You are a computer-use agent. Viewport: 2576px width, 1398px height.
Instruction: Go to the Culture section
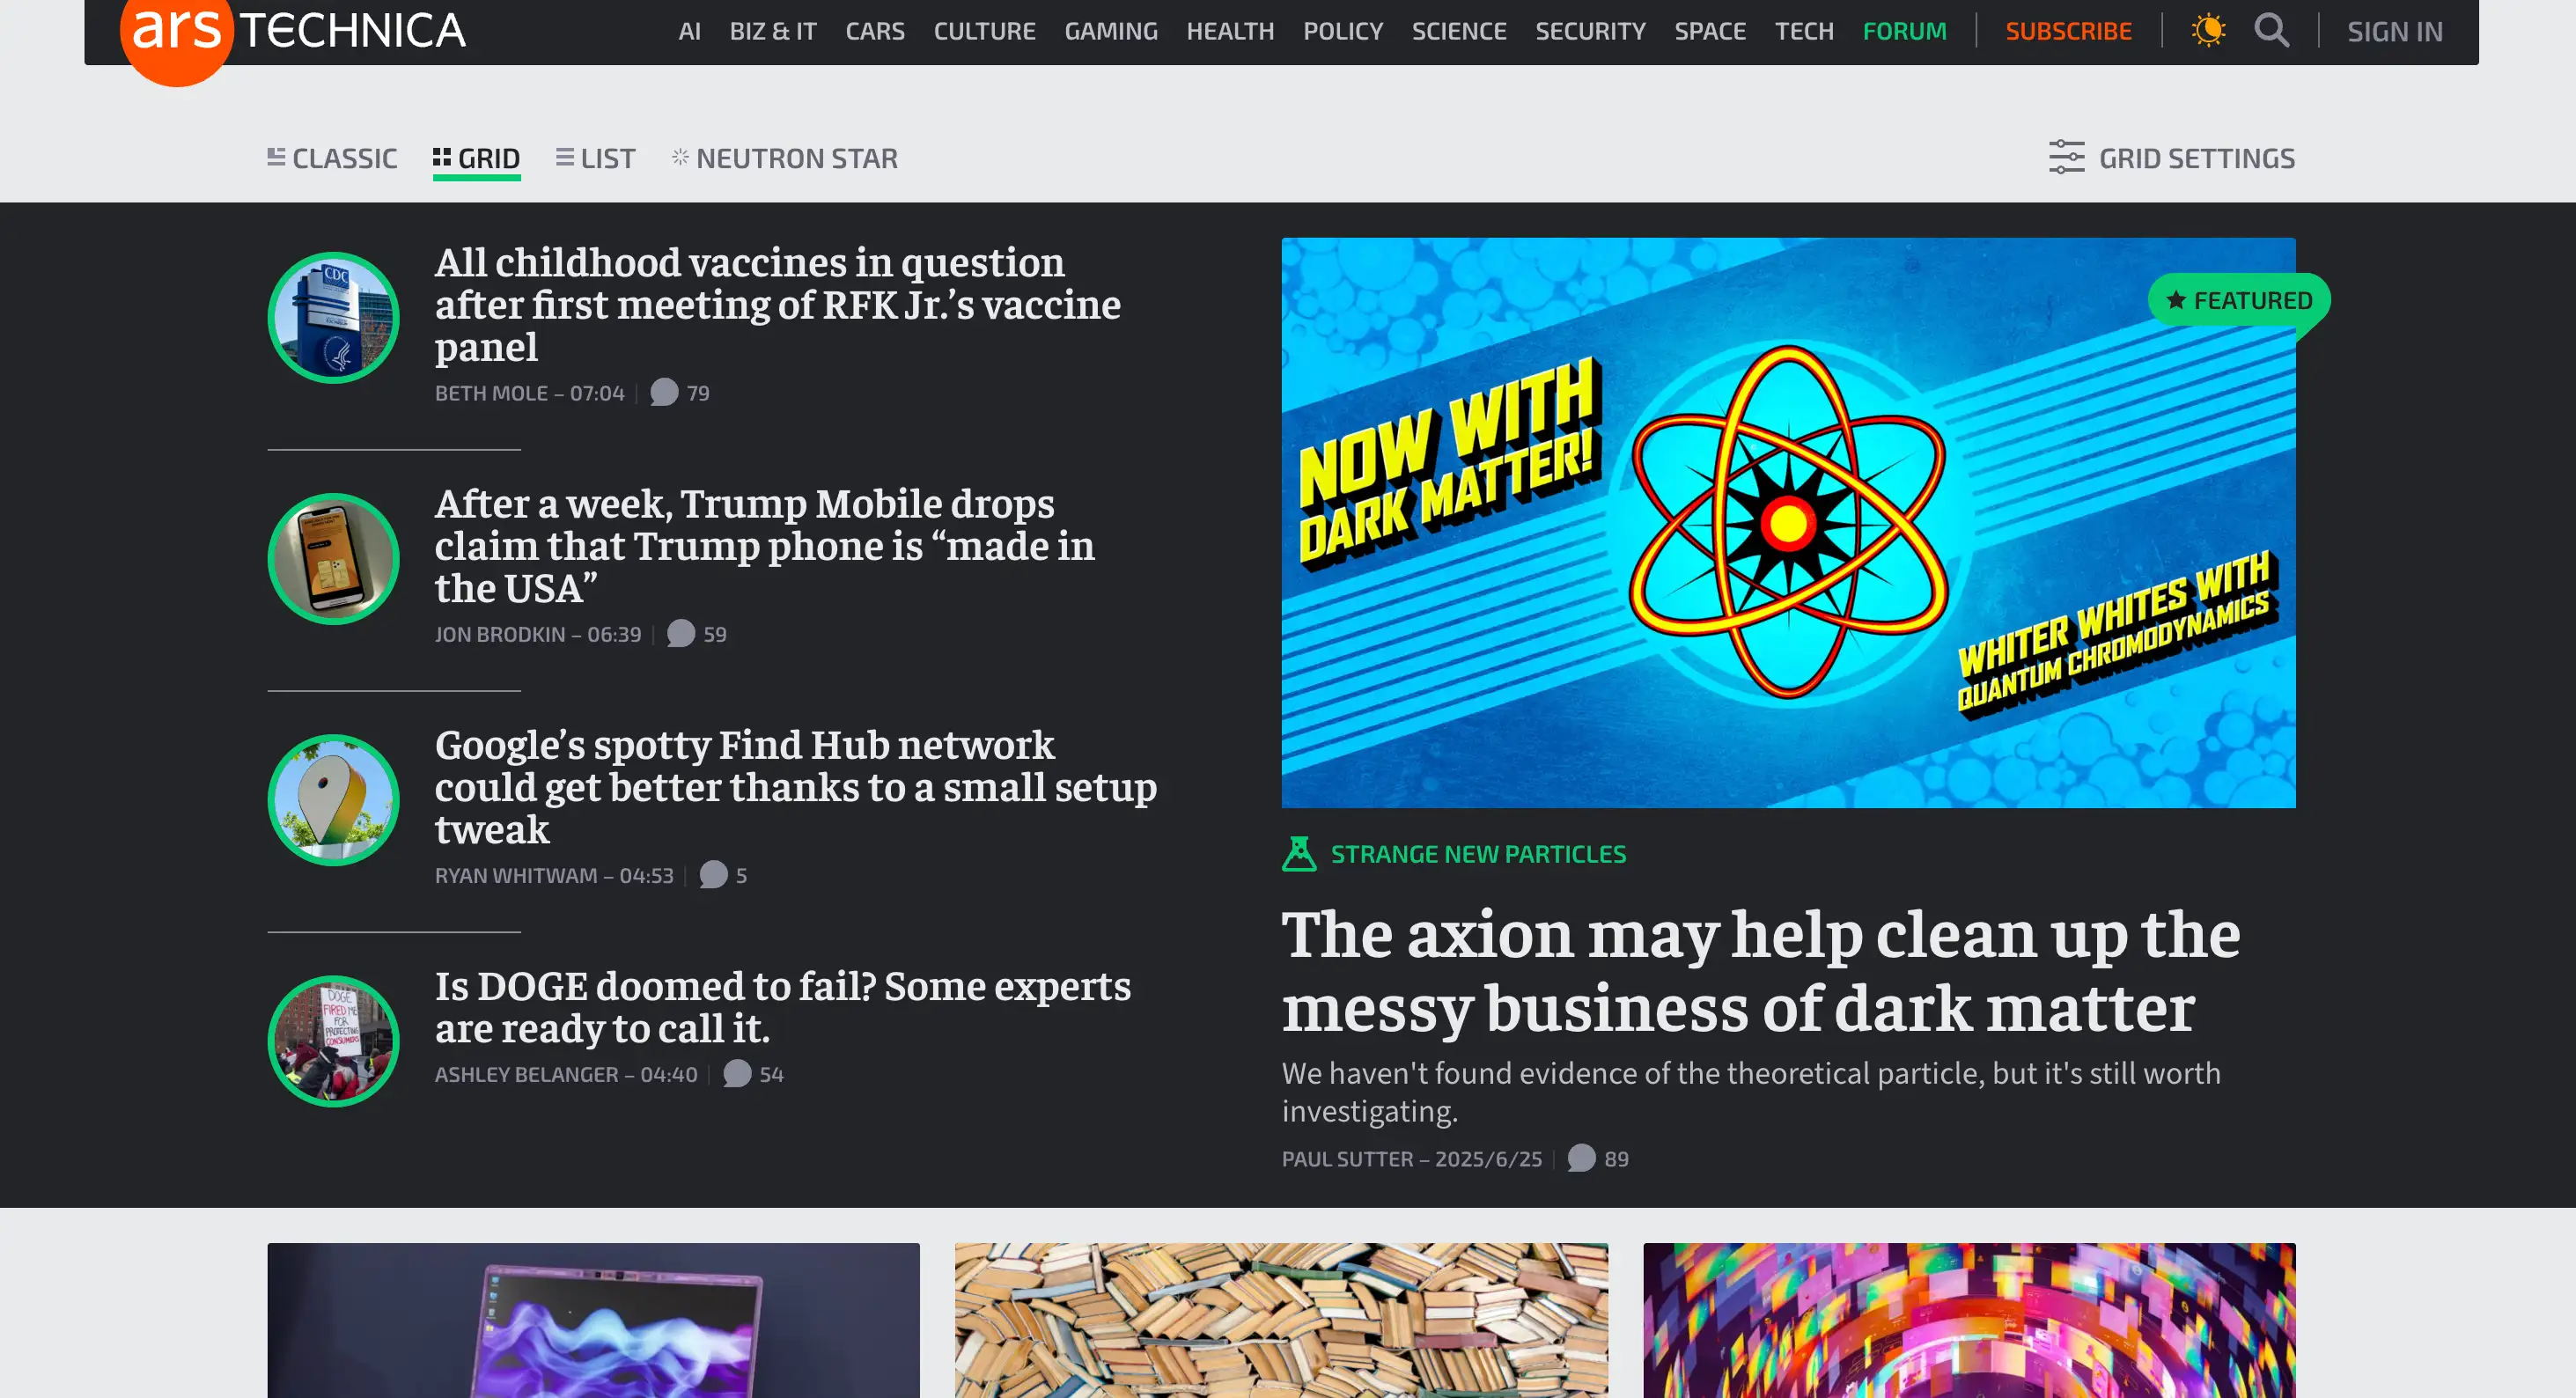click(x=984, y=31)
